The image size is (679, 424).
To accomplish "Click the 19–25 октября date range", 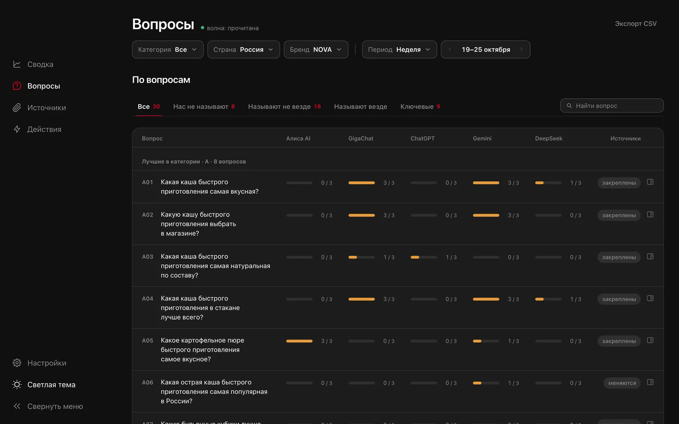I will [486, 50].
